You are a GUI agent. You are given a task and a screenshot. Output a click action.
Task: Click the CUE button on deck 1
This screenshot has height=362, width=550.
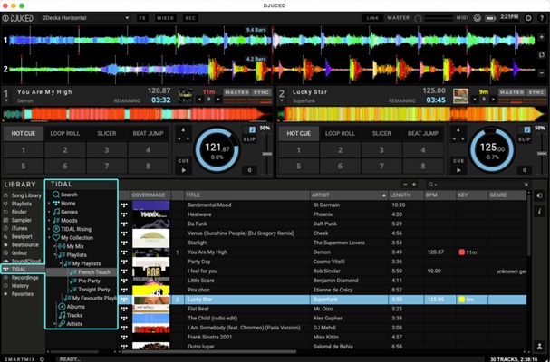pyautogui.click(x=183, y=160)
